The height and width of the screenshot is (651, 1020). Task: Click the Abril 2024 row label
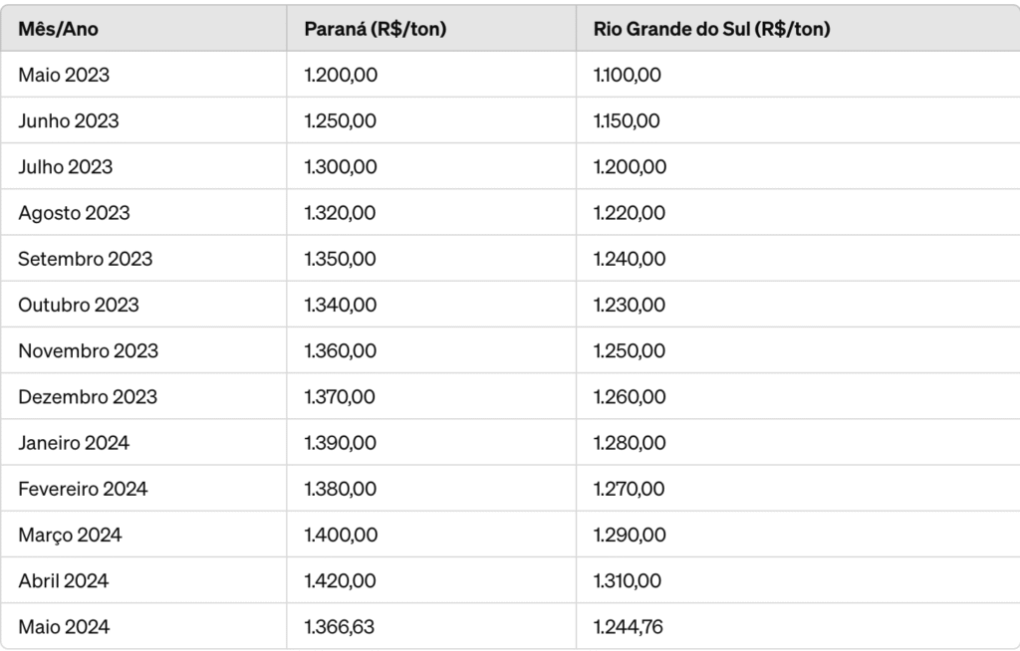pos(63,581)
